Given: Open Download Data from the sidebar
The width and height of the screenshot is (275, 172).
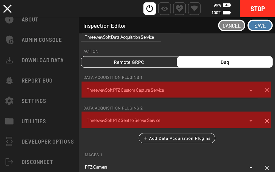Looking at the screenshot, I should pos(42,60).
